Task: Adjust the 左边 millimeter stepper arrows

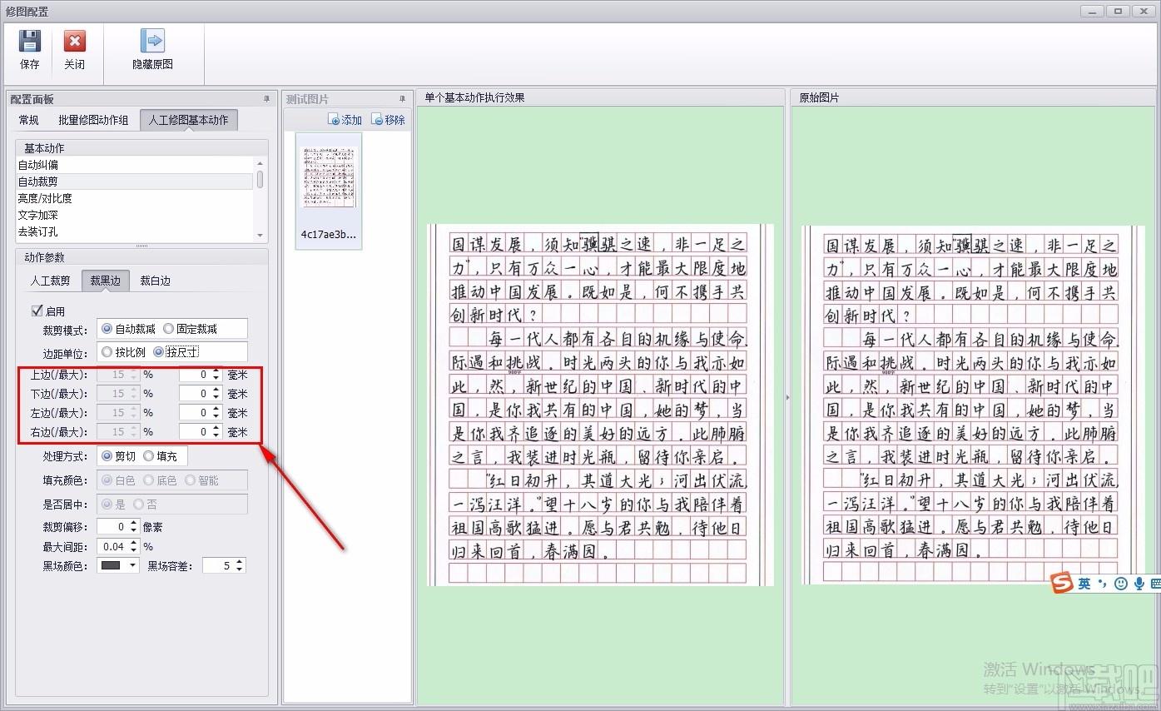Action: coord(216,413)
